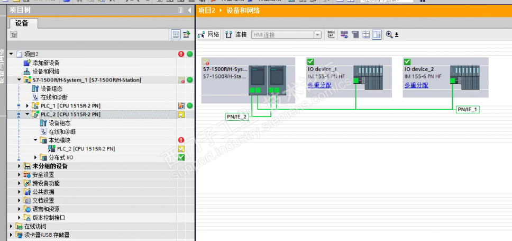
Task: Collapse the PLC_2 [CPU 1515R-2 PN] parent node
Action: [28, 114]
